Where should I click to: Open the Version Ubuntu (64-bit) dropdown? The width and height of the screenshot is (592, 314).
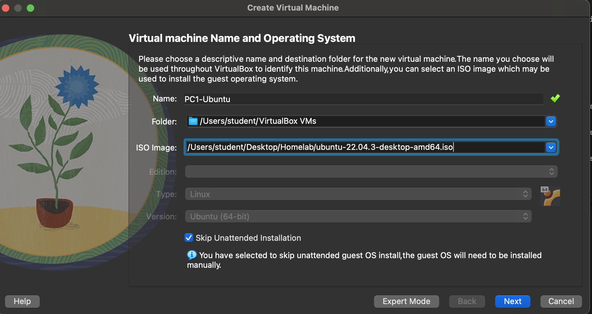click(358, 217)
